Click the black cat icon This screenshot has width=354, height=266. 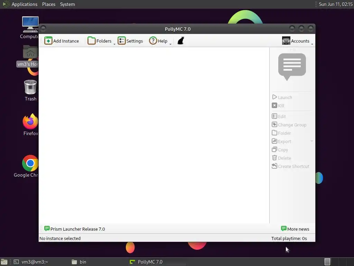pyautogui.click(x=181, y=41)
